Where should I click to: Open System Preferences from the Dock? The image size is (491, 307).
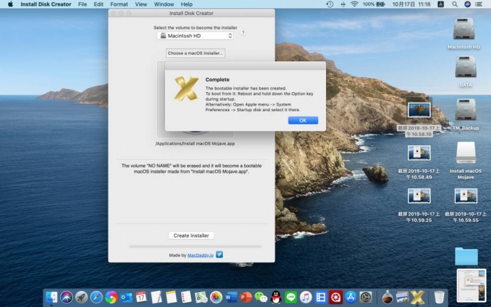[x=366, y=297]
